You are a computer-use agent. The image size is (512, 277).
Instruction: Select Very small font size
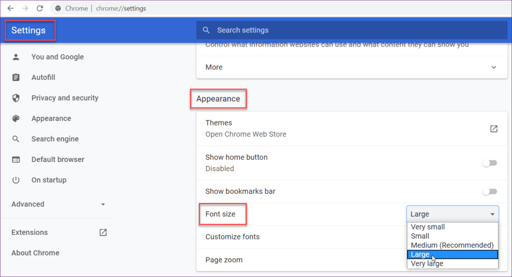tap(452, 226)
